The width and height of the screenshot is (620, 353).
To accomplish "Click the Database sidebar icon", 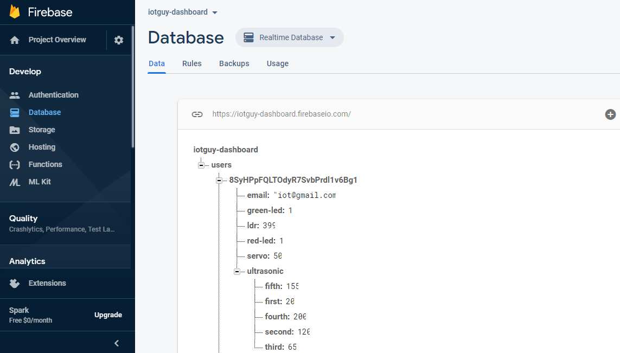I will tap(15, 113).
